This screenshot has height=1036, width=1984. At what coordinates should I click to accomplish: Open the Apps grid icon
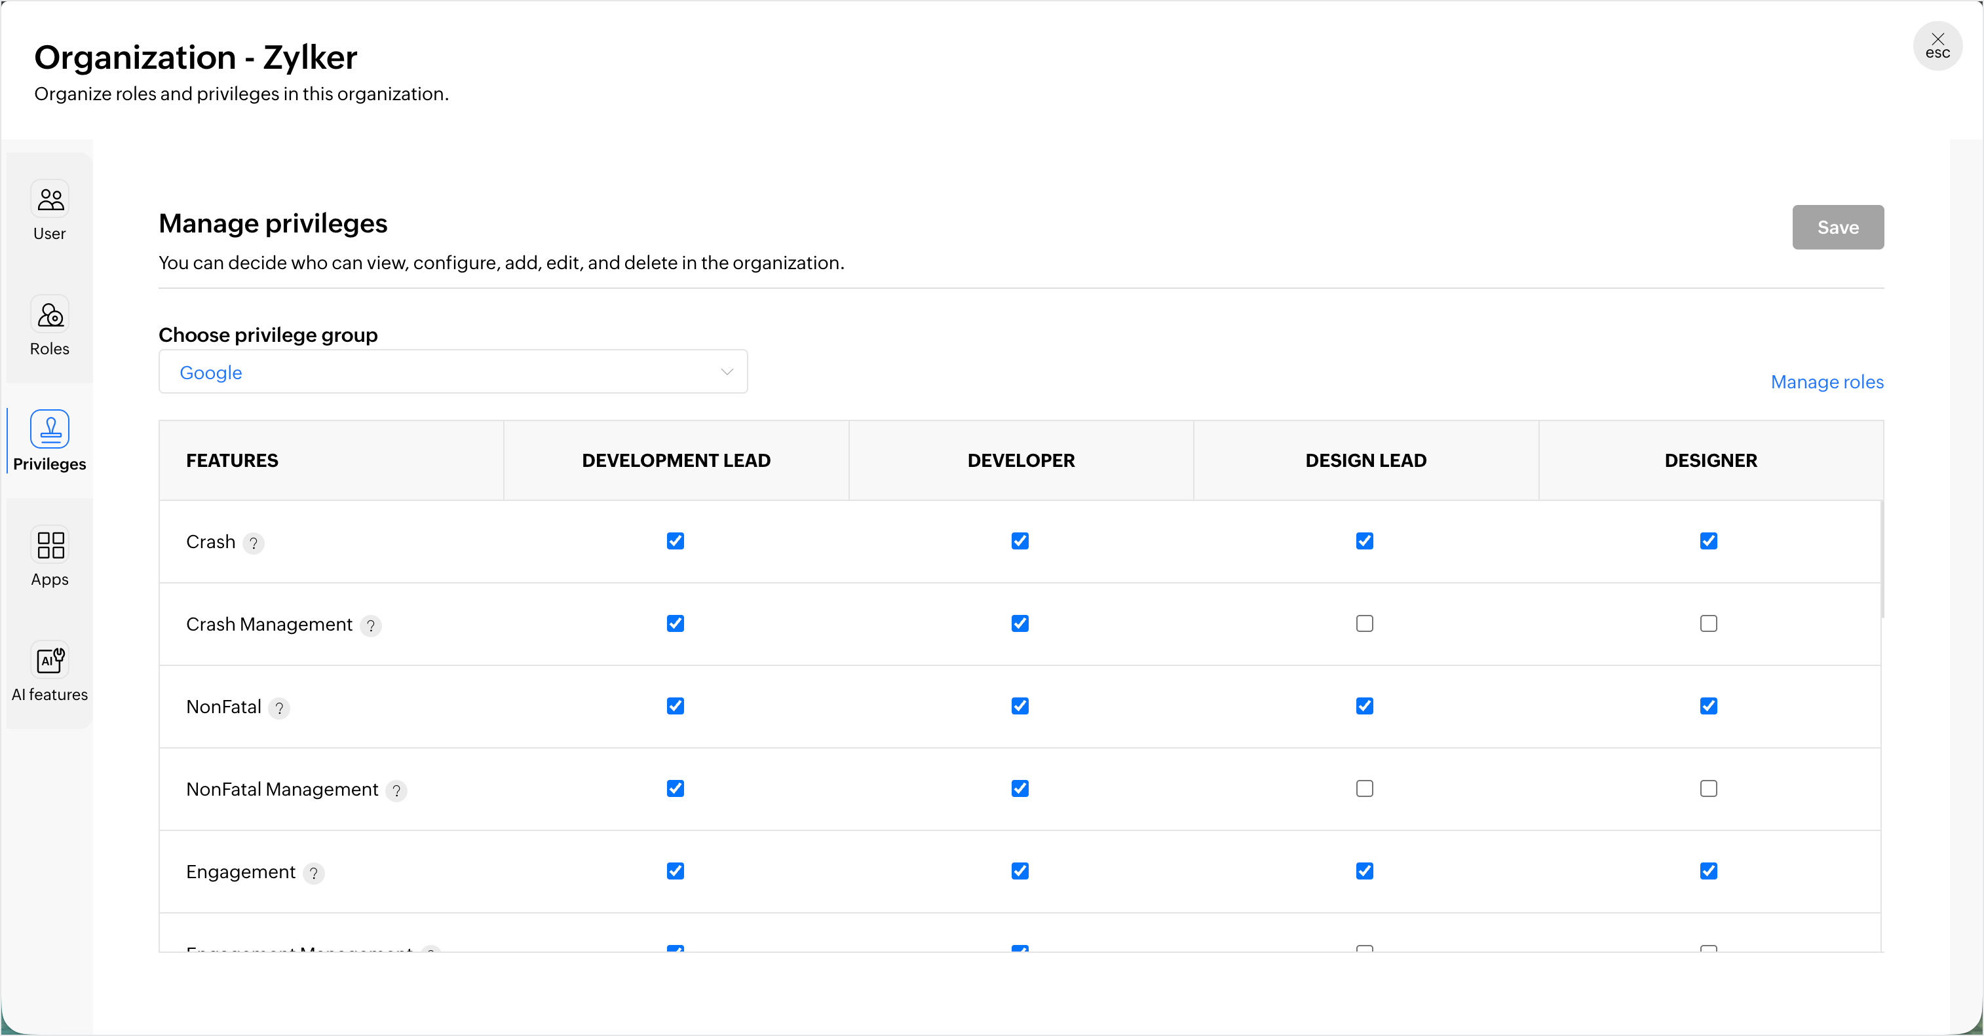tap(50, 545)
